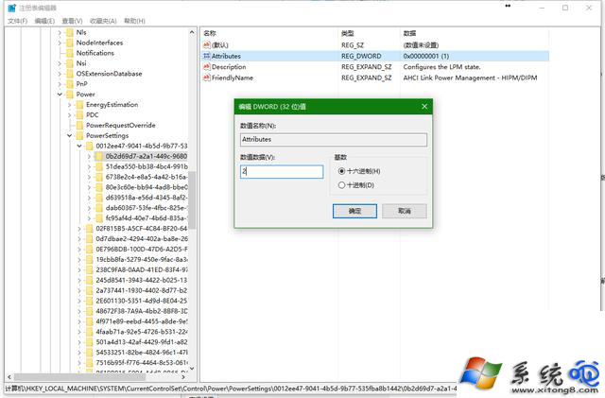Image resolution: width=605 pixels, height=398 pixels.
Task: Open the 文件(F) menu
Action: 17,20
